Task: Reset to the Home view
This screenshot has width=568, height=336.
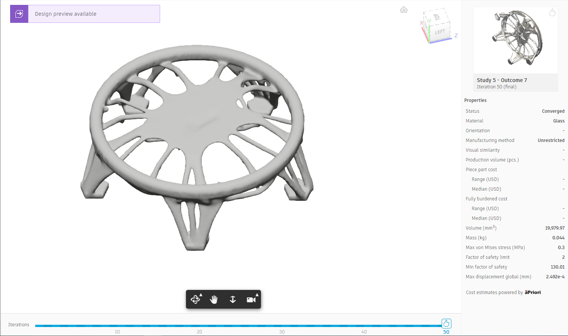Action: 404,10
